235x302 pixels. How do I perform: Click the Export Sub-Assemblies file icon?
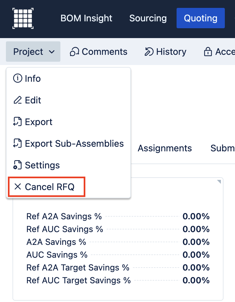click(x=17, y=143)
